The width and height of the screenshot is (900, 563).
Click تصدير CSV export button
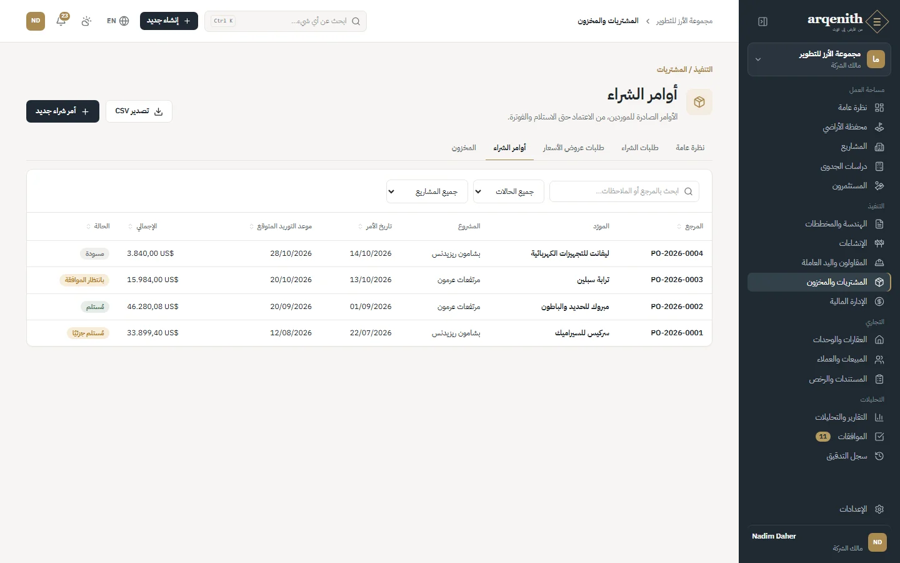(x=139, y=111)
